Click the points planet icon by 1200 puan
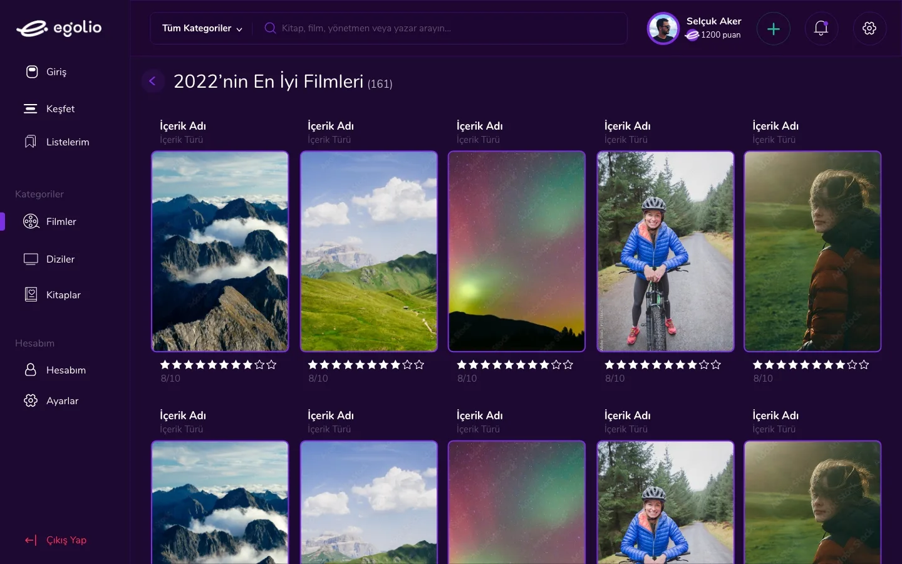Screen dimensions: 902x564 [692, 35]
